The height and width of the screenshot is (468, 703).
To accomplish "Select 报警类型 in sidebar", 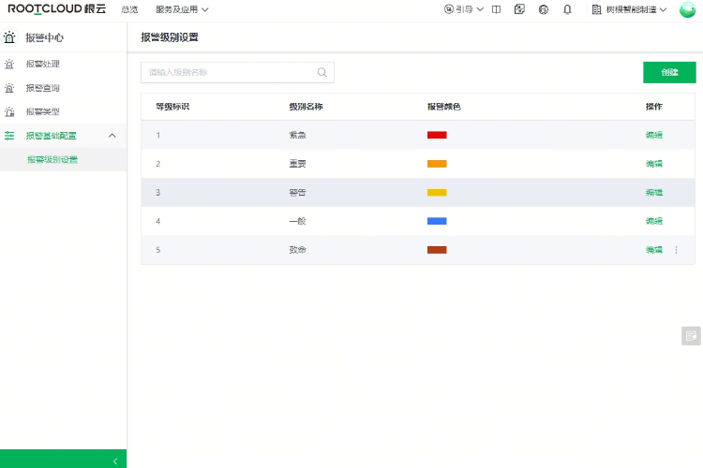I will [x=43, y=111].
